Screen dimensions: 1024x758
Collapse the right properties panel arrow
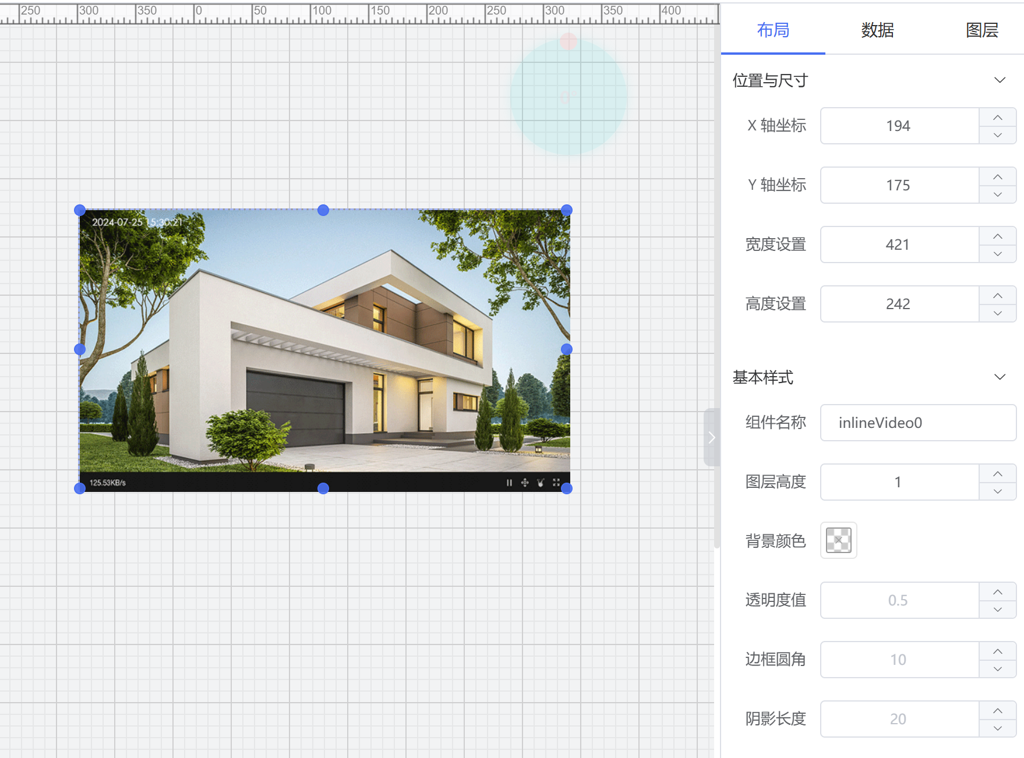point(711,437)
